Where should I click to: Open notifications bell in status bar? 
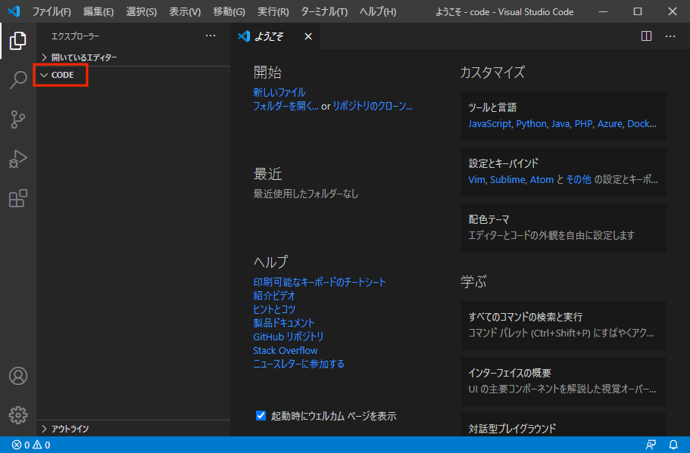pyautogui.click(x=673, y=445)
